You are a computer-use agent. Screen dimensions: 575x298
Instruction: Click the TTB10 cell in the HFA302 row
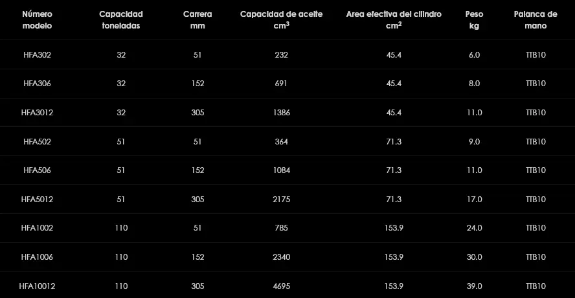click(536, 55)
